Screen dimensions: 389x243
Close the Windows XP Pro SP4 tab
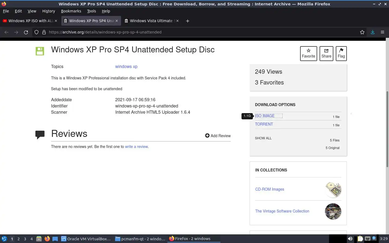pos(117,21)
